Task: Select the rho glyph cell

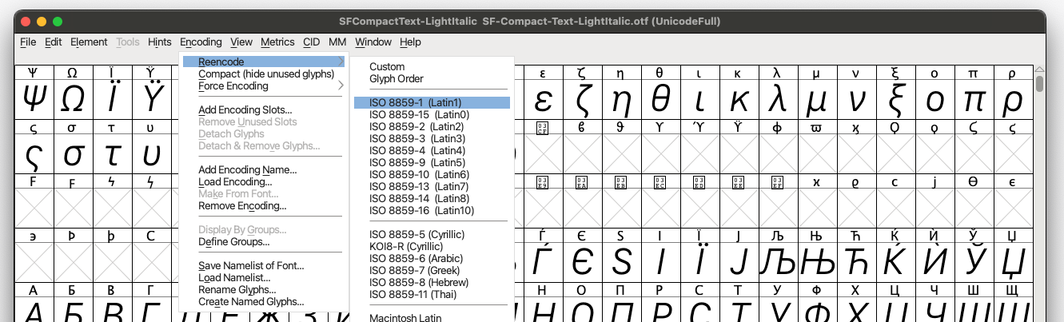Action: 1012,100
